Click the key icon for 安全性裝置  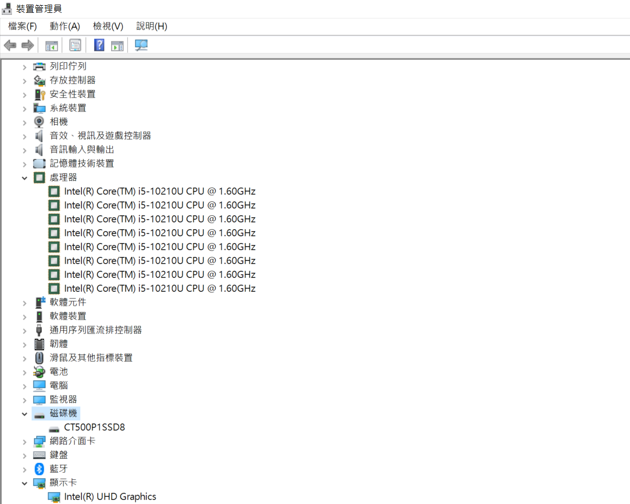[39, 94]
